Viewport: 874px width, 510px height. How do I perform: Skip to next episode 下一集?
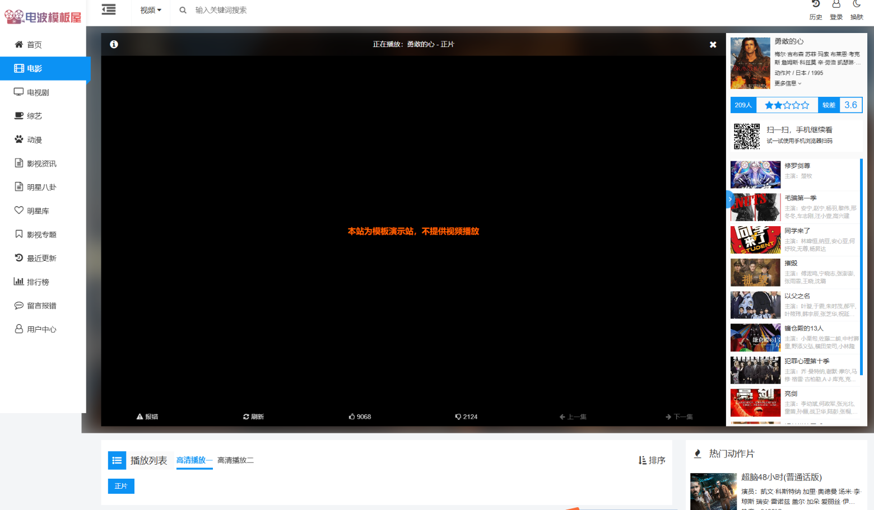[679, 417]
